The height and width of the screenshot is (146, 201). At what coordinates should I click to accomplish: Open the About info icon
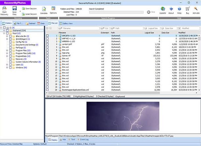coord(171,9)
